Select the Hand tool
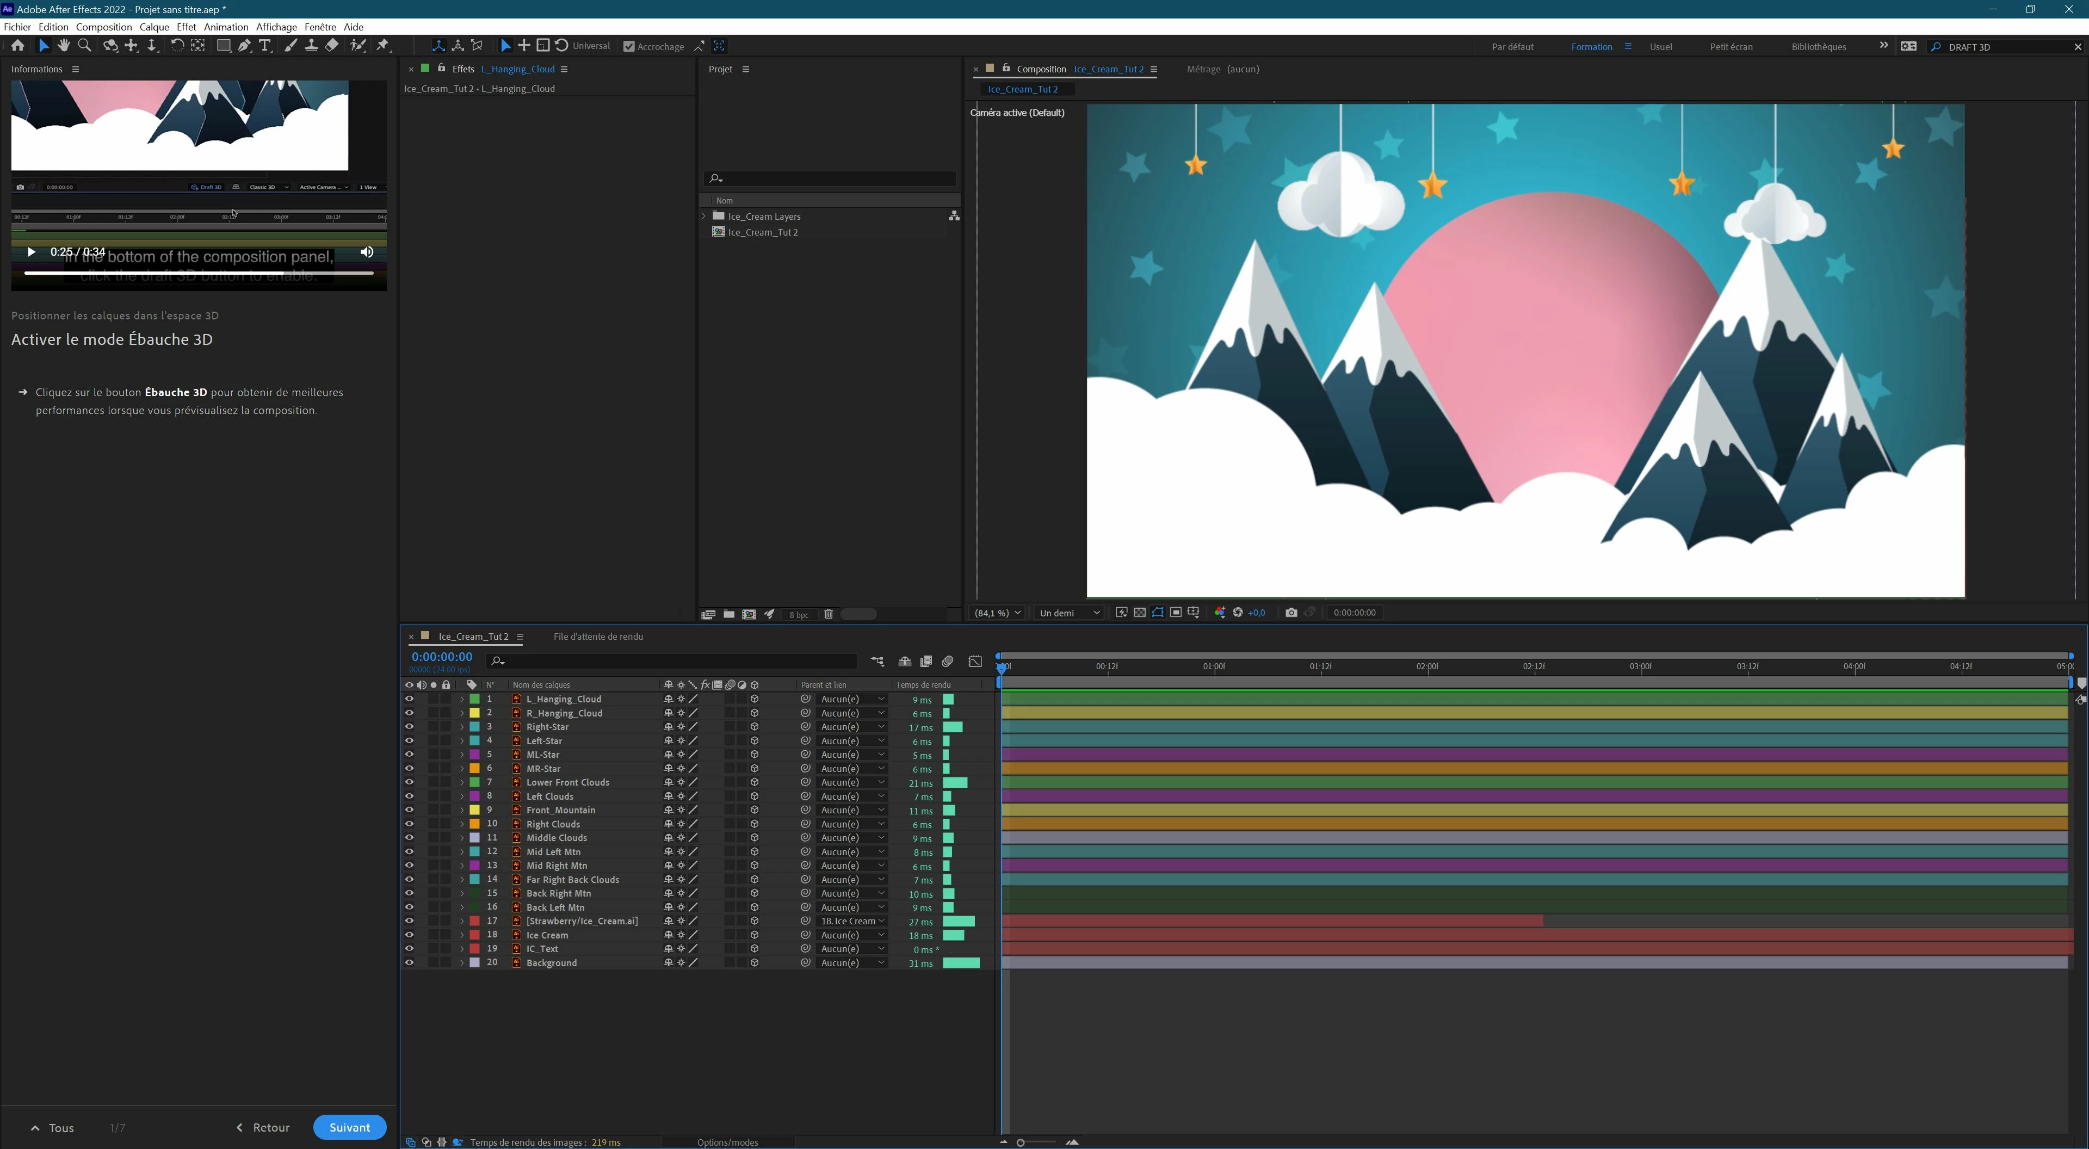Screen dimensions: 2089x1149 (63, 46)
